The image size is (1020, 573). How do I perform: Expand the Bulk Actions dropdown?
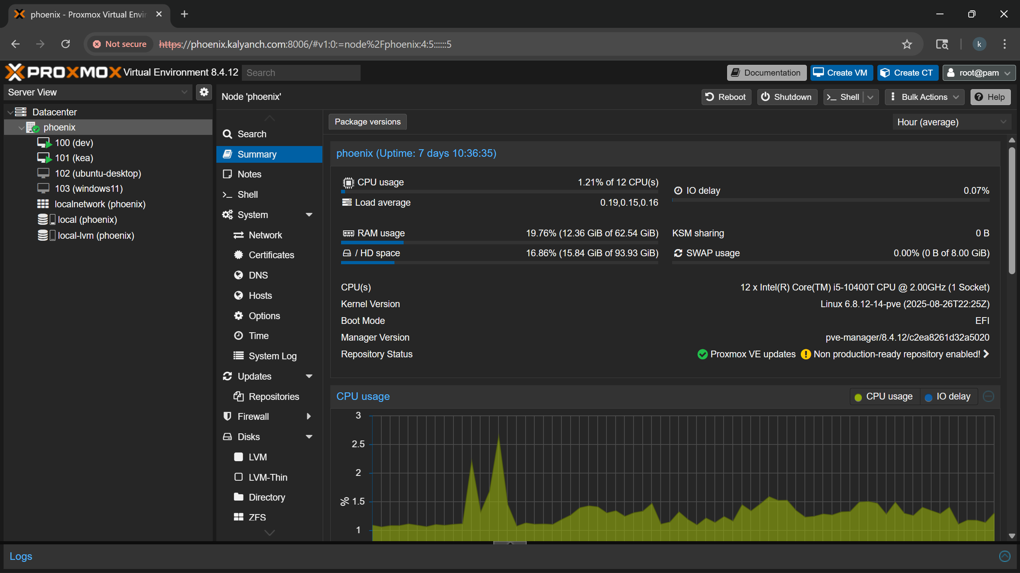924,97
